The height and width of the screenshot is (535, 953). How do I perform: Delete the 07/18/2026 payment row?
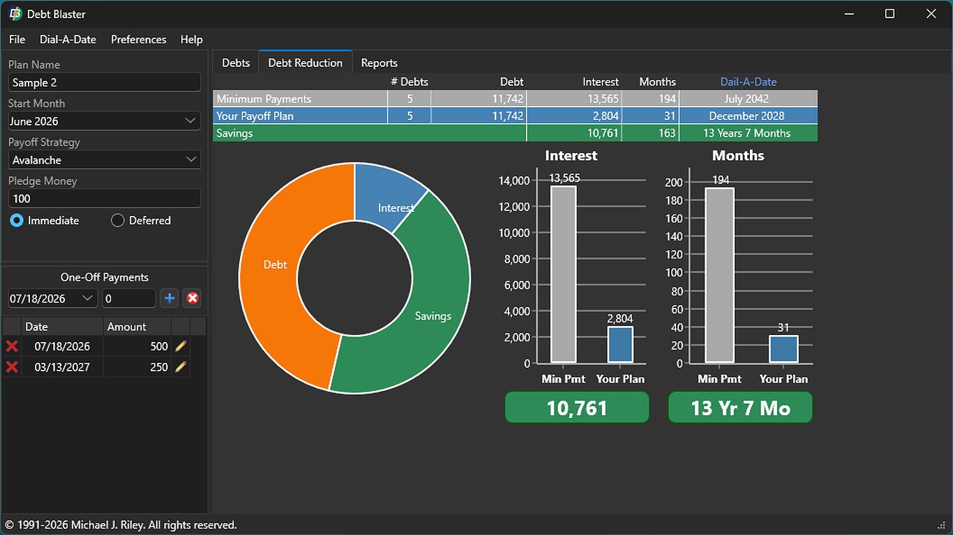point(12,346)
